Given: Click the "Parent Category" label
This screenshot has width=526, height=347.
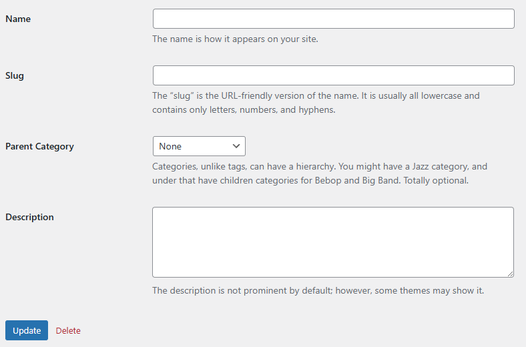Looking at the screenshot, I should click(39, 146).
